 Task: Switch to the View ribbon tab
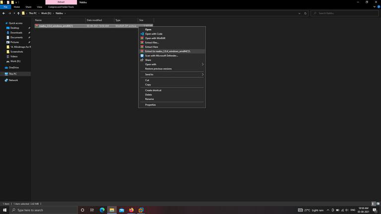click(39, 7)
